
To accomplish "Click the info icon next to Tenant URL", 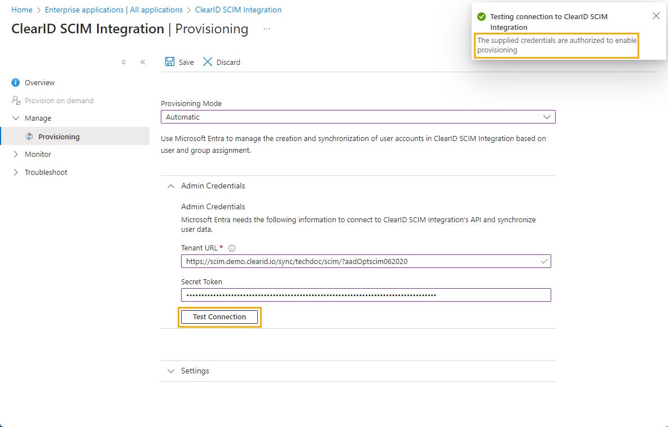I will 232,248.
